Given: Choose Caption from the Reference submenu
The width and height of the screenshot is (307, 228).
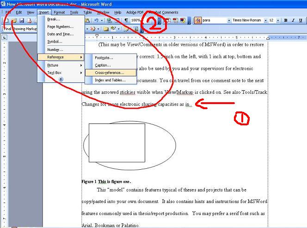Looking at the screenshot, I should pyautogui.click(x=103, y=65).
